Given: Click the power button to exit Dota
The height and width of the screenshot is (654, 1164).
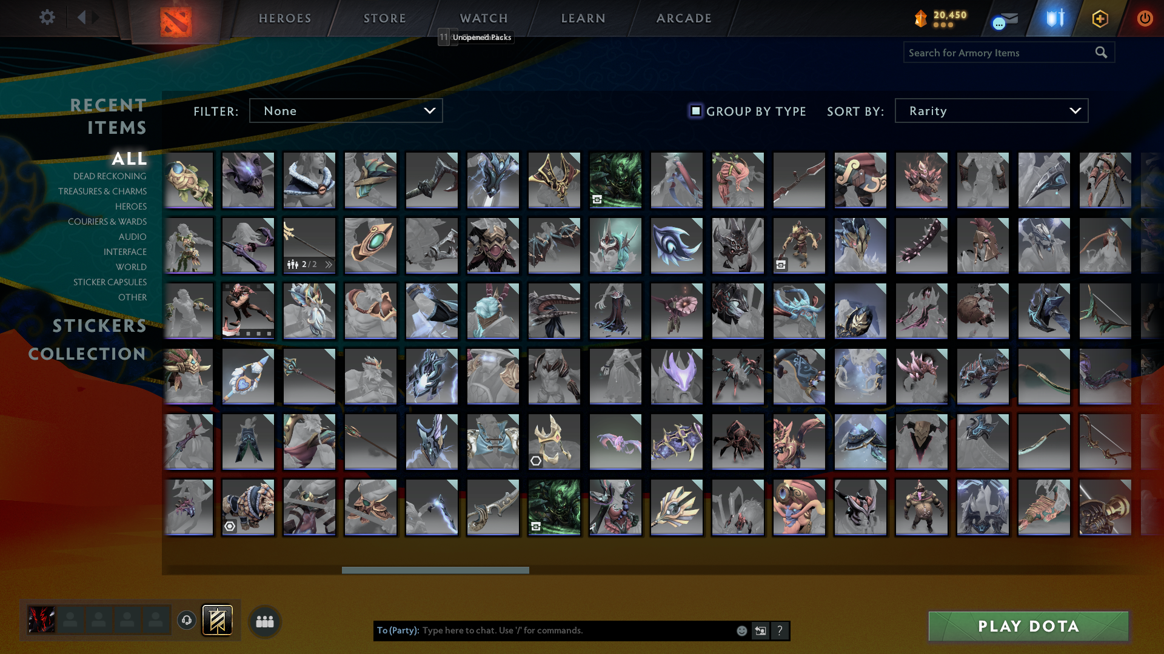Looking at the screenshot, I should tap(1145, 18).
